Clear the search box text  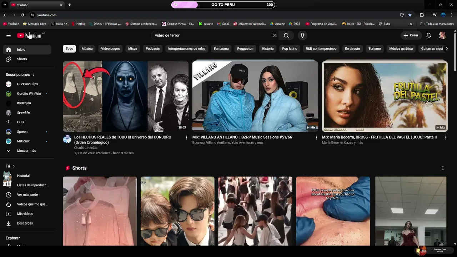tap(275, 35)
